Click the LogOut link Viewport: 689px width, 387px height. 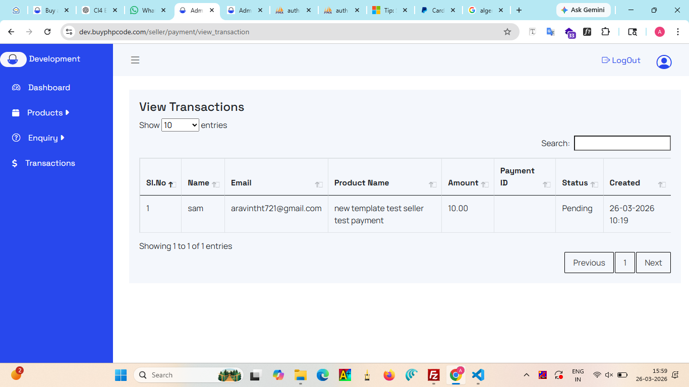pyautogui.click(x=621, y=60)
